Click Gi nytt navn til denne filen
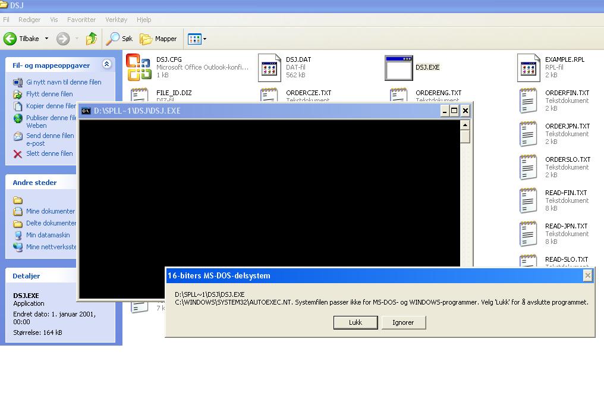 click(64, 82)
